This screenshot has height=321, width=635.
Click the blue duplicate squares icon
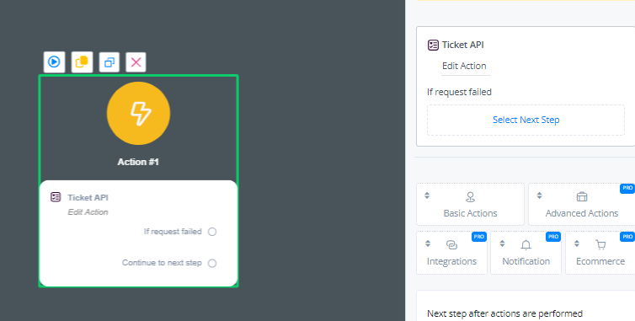(109, 62)
